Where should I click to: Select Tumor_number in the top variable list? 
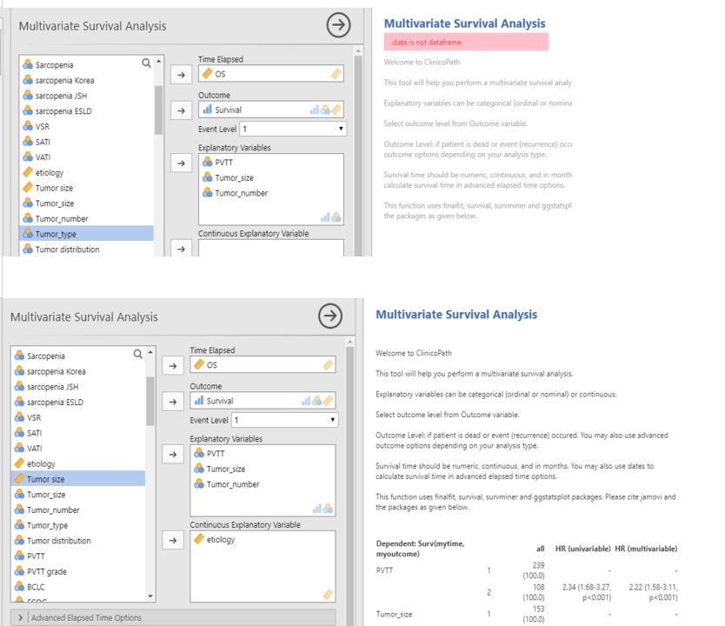tap(86, 219)
